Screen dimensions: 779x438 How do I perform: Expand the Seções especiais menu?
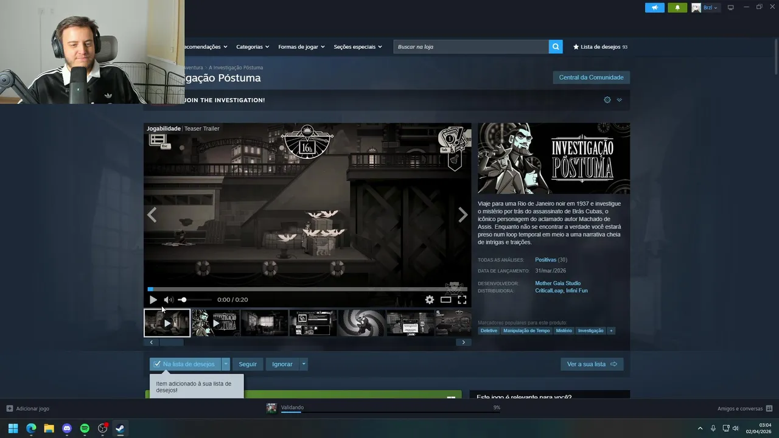point(358,47)
